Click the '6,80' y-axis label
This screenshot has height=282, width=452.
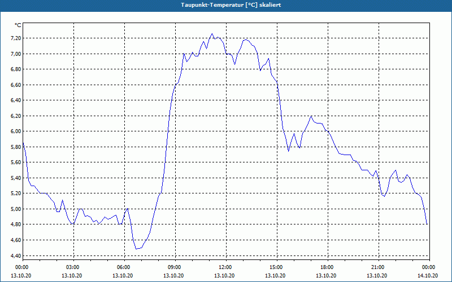tap(16, 69)
